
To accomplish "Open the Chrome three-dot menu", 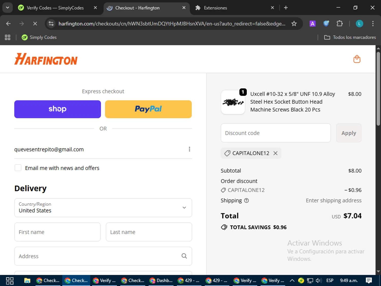I will click(373, 24).
